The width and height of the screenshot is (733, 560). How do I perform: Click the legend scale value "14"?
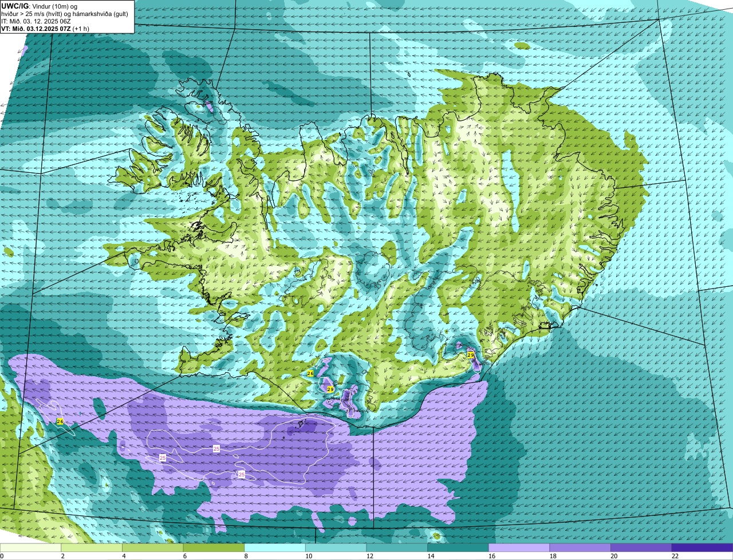[431, 556]
